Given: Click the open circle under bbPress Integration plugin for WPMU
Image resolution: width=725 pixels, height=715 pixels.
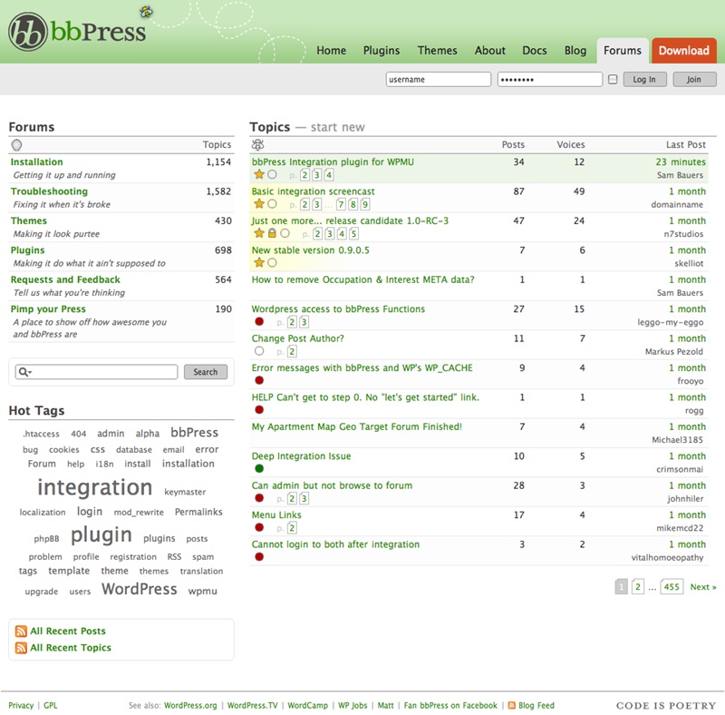Looking at the screenshot, I should tap(273, 174).
